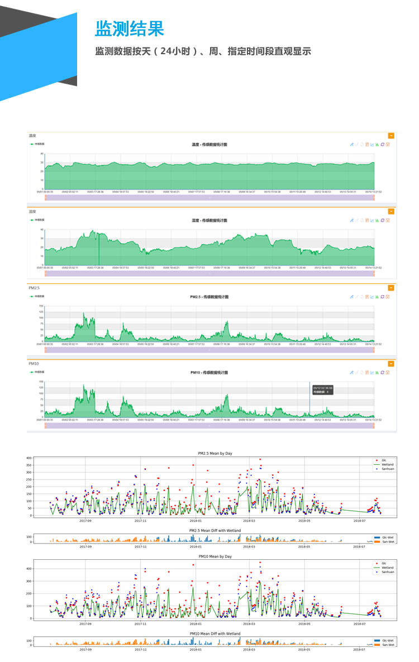Click the mark line tool in temperature chart
Image resolution: width=419 pixels, height=662 pixels.
352,145
